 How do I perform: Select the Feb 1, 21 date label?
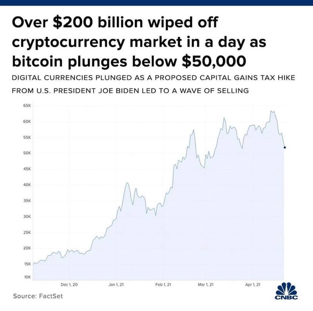[163, 284]
